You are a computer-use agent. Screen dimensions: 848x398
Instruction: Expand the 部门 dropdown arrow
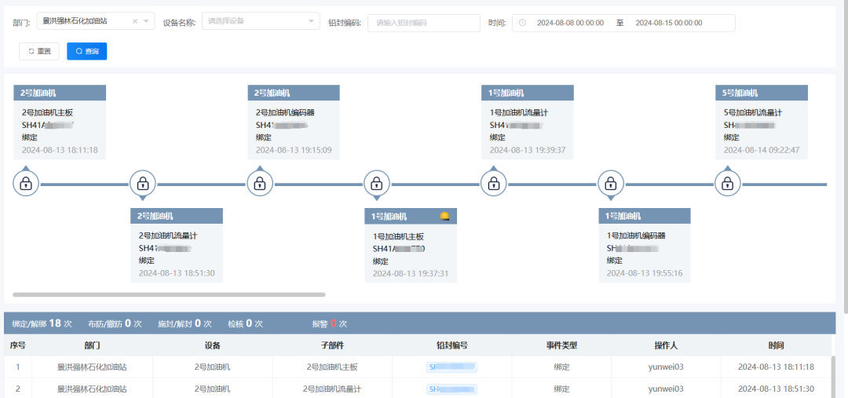click(146, 22)
